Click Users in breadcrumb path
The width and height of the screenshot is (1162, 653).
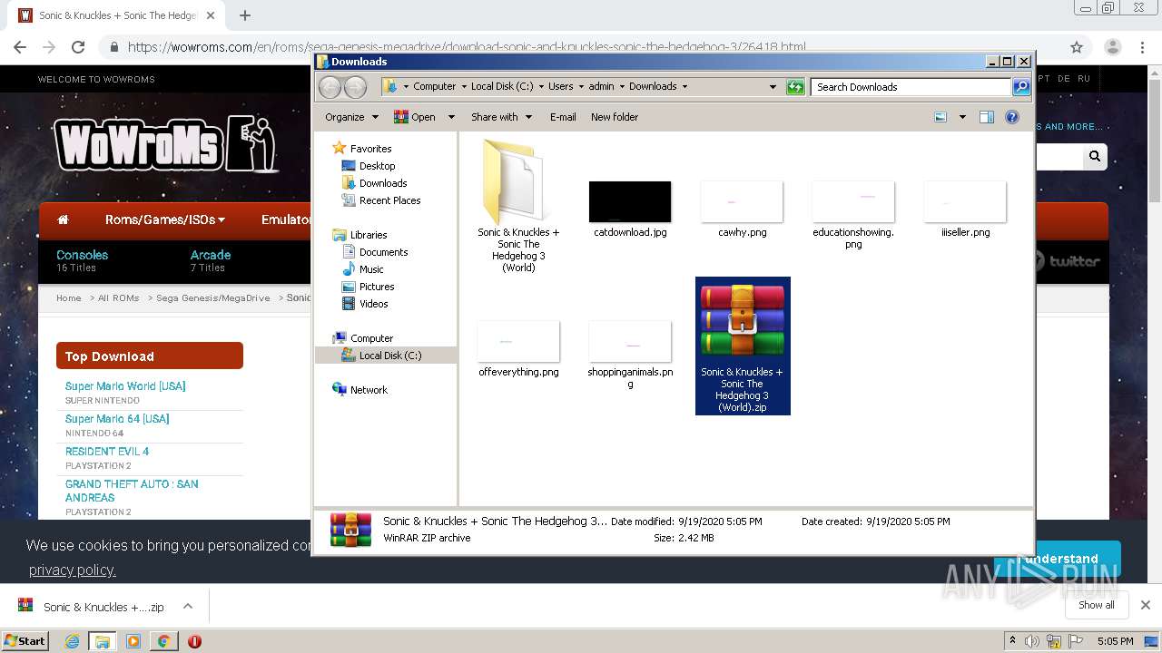560,87
